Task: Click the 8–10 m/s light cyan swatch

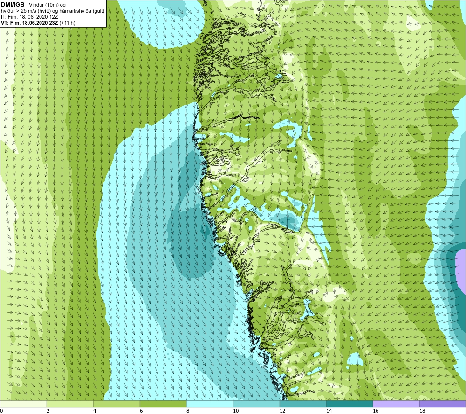Action: [210, 404]
